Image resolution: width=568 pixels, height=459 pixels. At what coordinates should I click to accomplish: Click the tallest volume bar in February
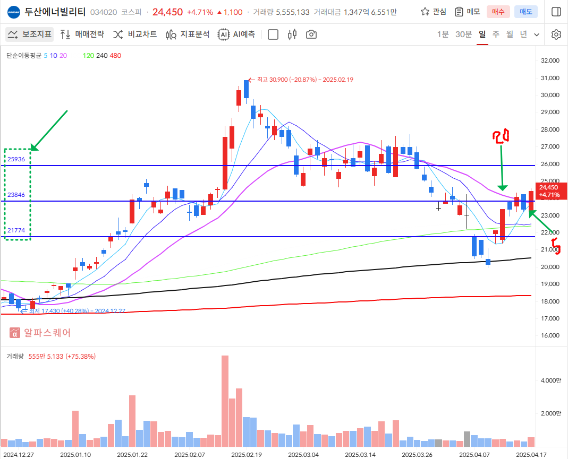pos(225,401)
